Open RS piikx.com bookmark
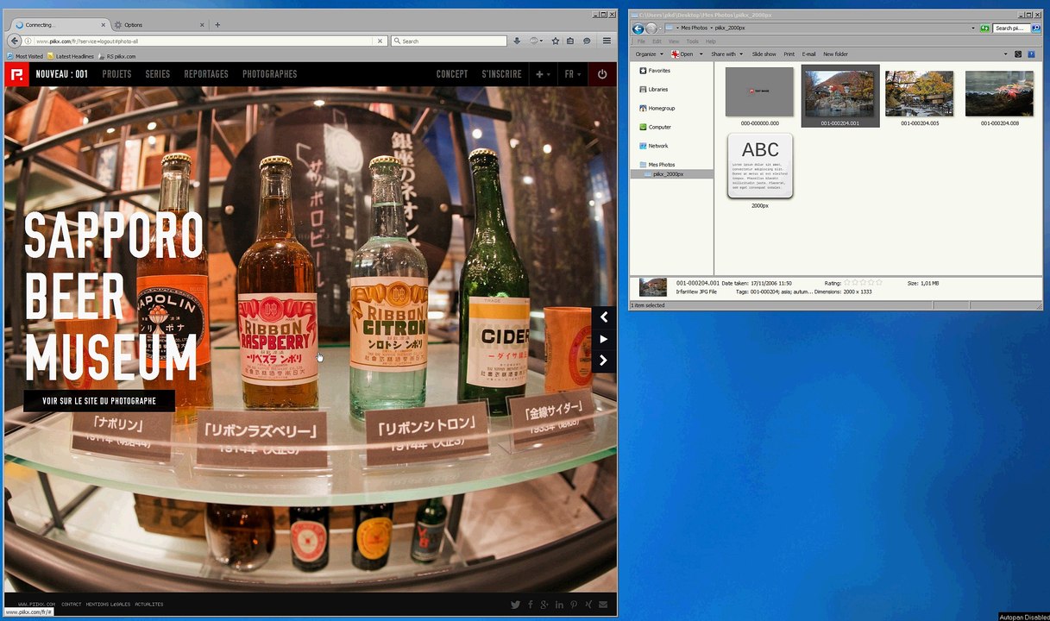The width and height of the screenshot is (1050, 621). tap(117, 56)
